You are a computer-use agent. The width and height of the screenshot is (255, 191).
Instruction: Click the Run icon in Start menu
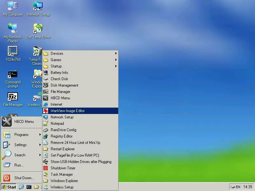pyautogui.click(x=7, y=165)
